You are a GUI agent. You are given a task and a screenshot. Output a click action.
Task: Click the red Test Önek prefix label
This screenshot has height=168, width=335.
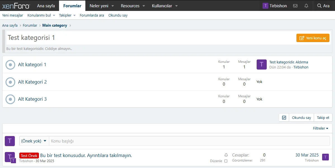(29, 156)
